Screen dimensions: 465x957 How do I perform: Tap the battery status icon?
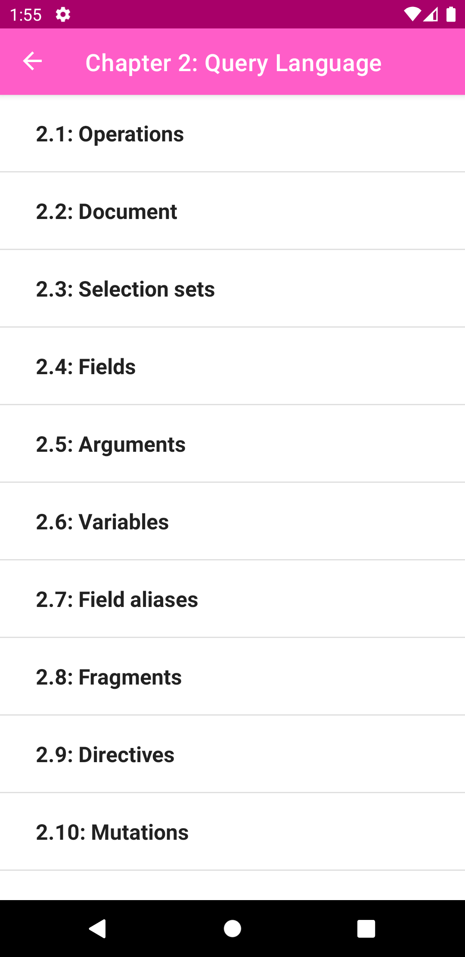tap(451, 14)
